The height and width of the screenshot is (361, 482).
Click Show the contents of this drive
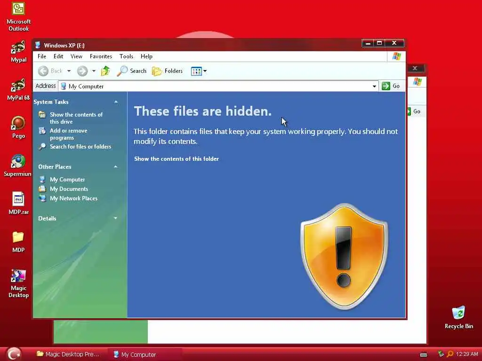(76, 118)
